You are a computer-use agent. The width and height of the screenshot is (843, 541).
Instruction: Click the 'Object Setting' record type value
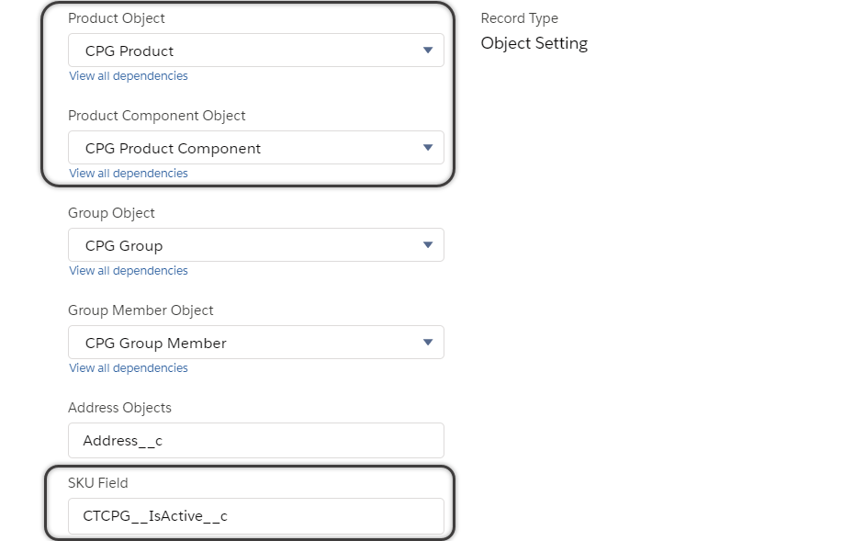point(534,43)
